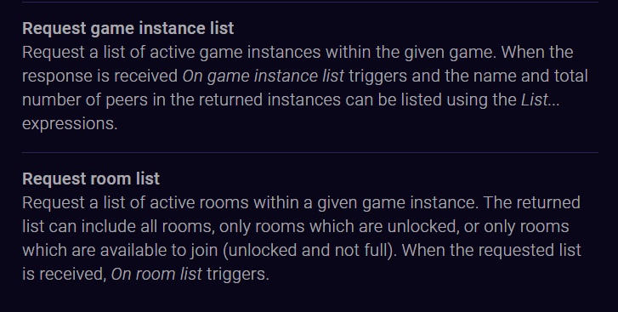Screen dimensions: 618x312
Task: Click the "Request game instance list" heading
Action: (x=128, y=29)
